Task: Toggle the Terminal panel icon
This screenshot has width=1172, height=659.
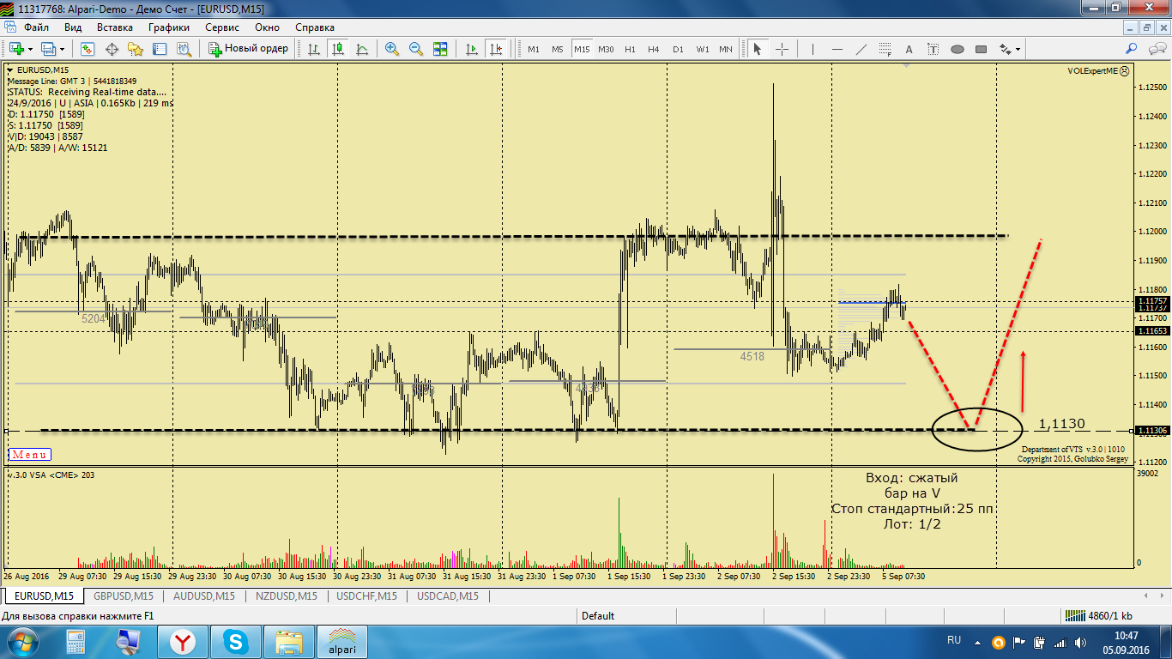Action: pos(160,49)
